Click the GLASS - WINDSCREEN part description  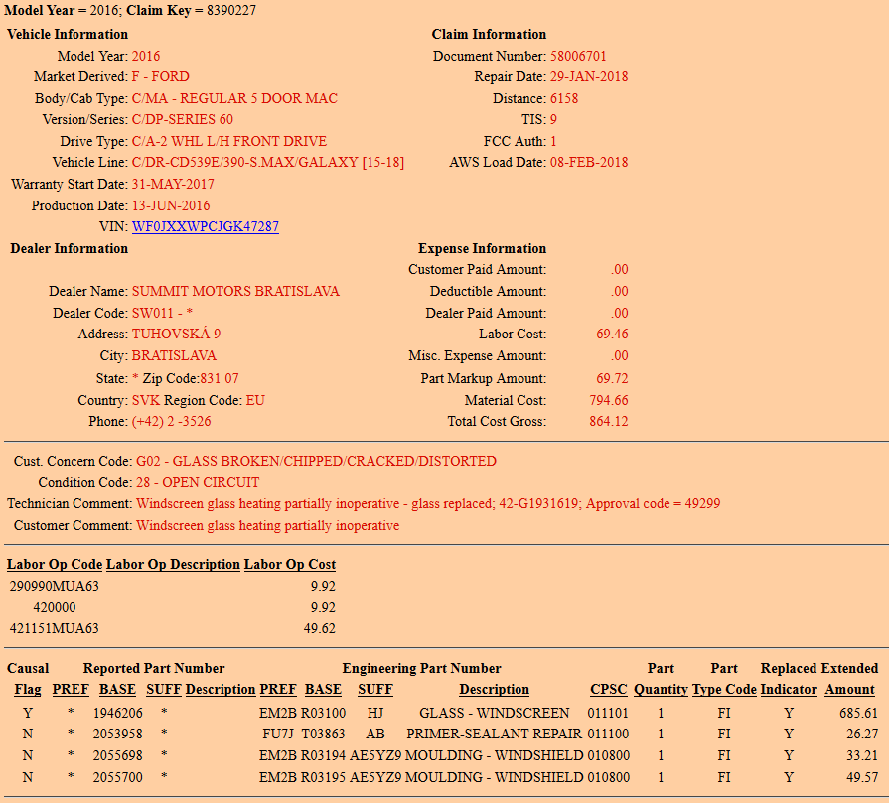(x=494, y=713)
